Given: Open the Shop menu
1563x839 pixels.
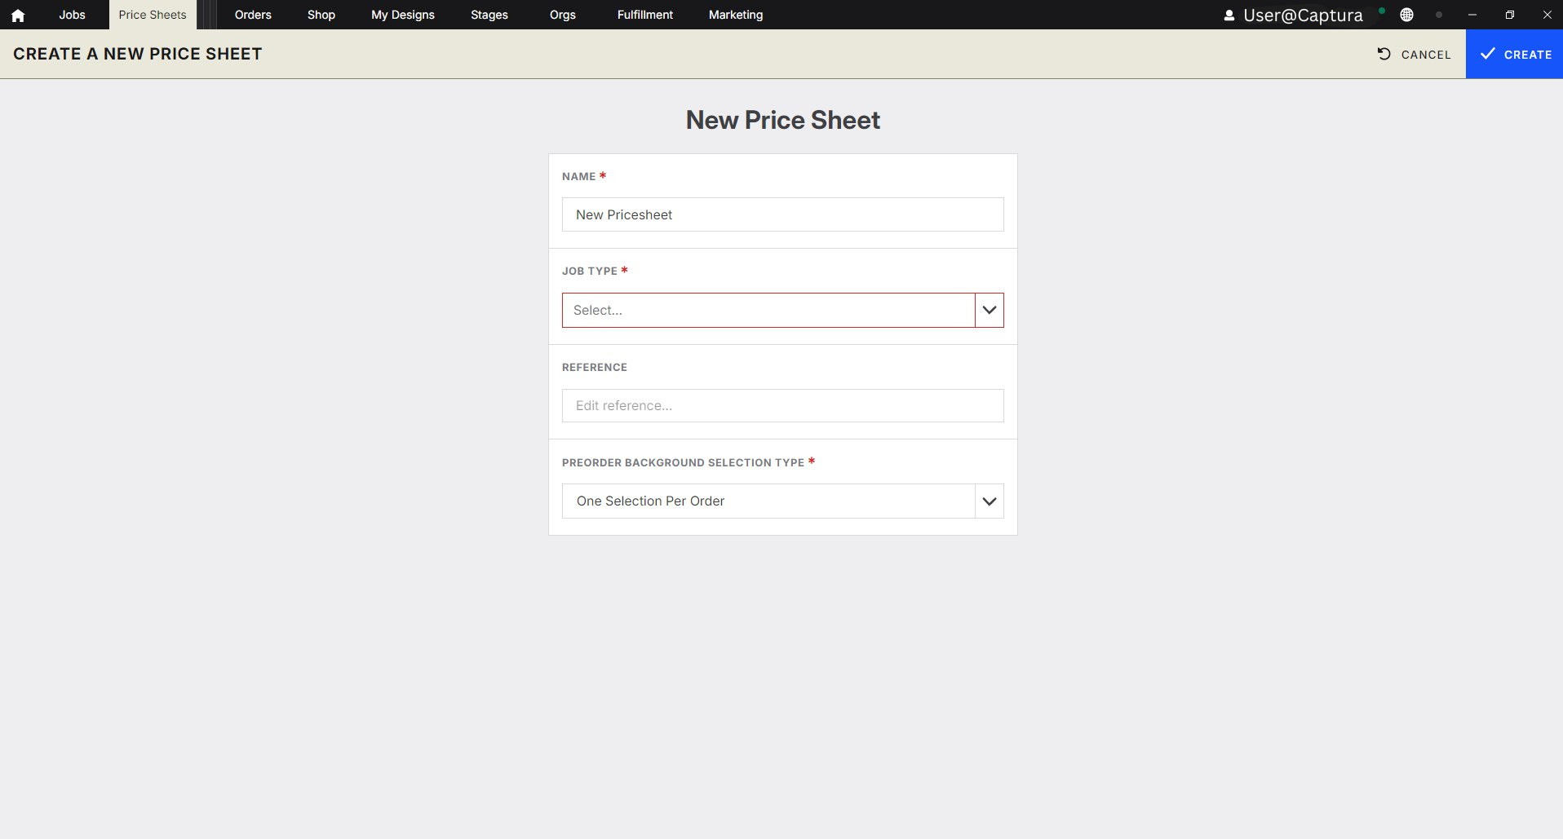Looking at the screenshot, I should tap(321, 15).
